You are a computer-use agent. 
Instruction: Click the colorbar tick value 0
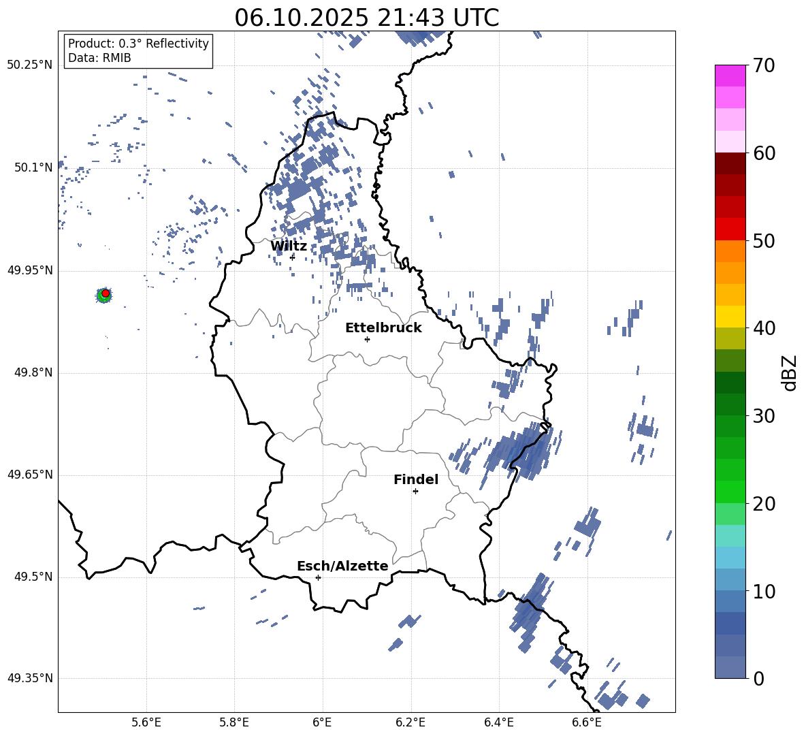[758, 678]
